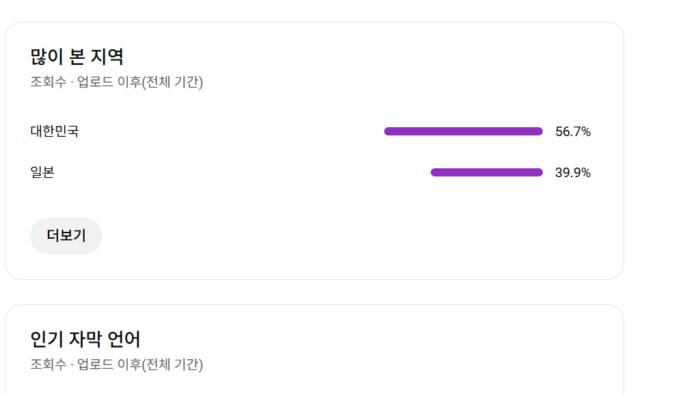Click (전체 기간) text under 많이 본 지역

[172, 82]
